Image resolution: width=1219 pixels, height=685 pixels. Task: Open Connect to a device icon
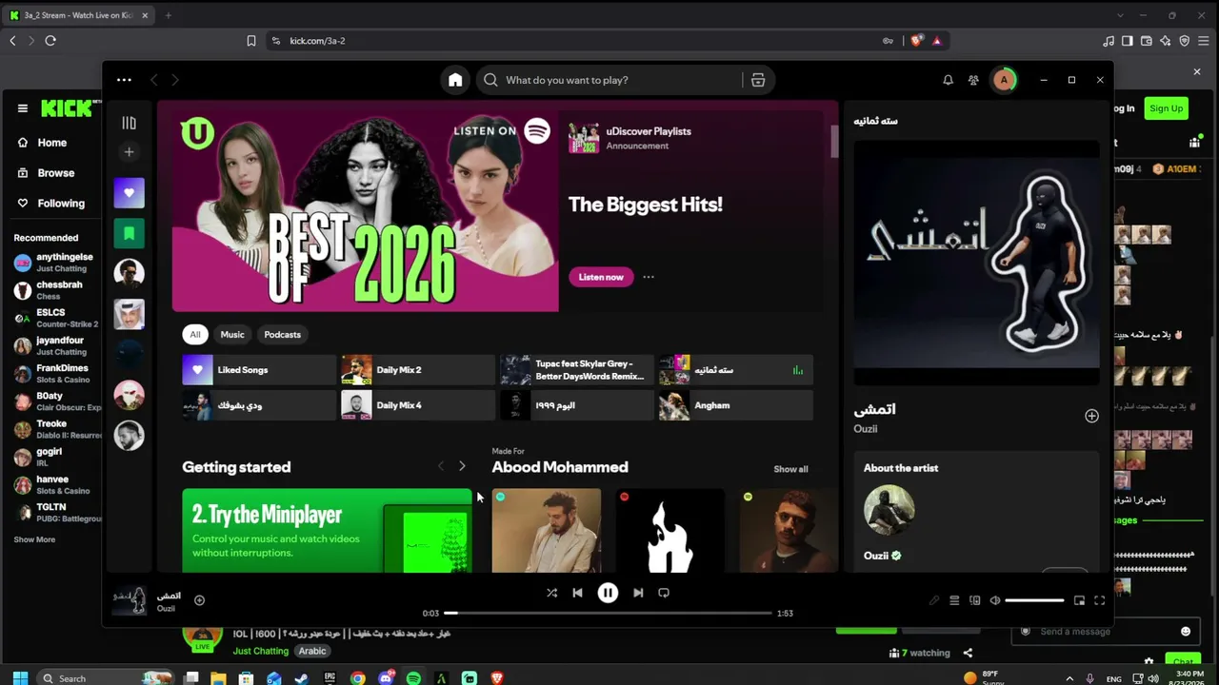(974, 600)
